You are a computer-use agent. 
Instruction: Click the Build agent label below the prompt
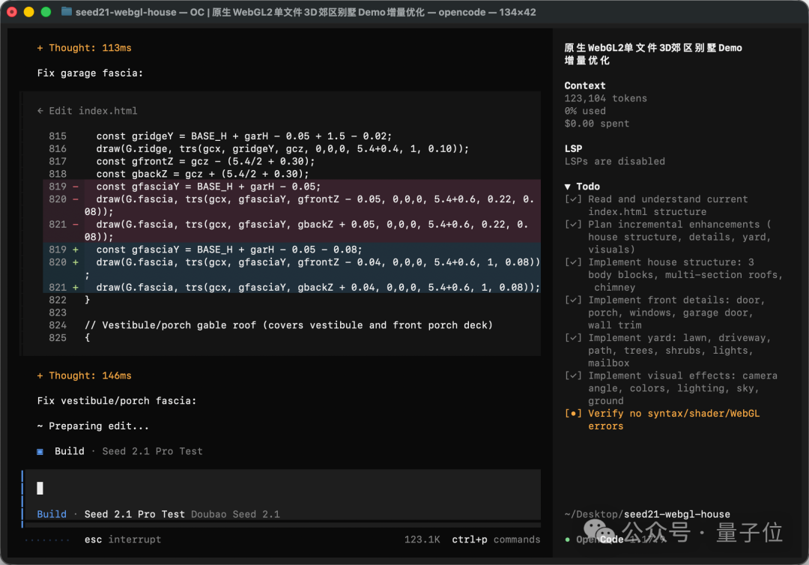pyautogui.click(x=52, y=515)
